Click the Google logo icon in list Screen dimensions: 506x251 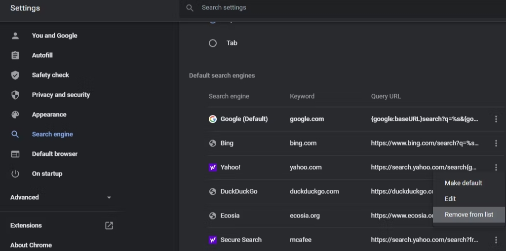pos(213,119)
